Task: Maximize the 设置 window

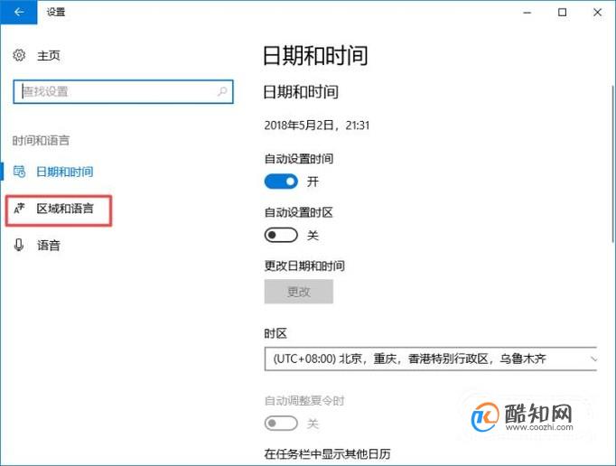Action: pos(562,12)
